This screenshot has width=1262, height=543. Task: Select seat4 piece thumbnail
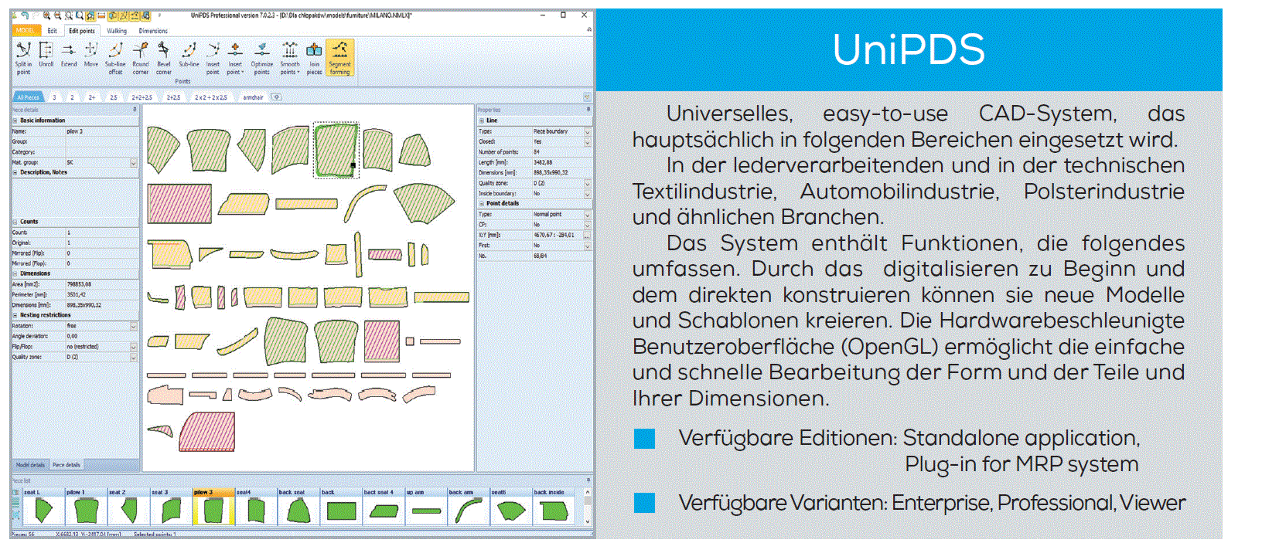pyautogui.click(x=256, y=507)
